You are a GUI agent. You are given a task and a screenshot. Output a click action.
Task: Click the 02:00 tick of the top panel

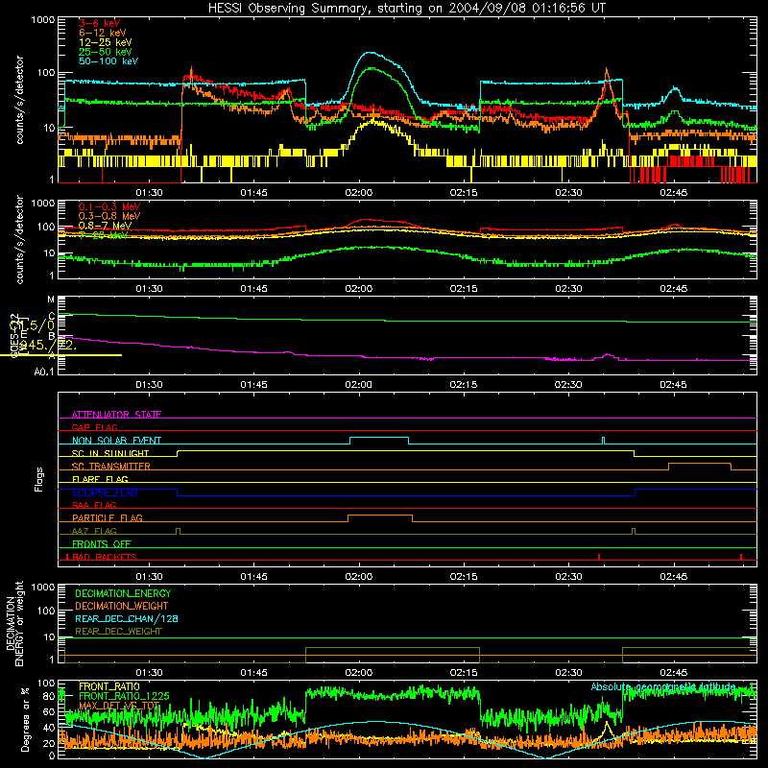(x=358, y=193)
